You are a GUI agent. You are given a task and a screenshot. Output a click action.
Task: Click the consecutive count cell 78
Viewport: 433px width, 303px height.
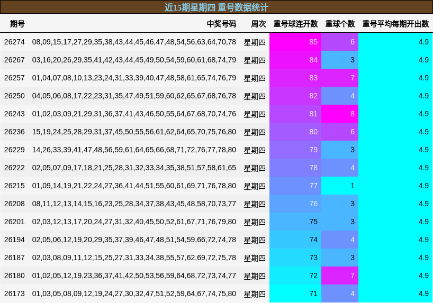tap(295, 168)
